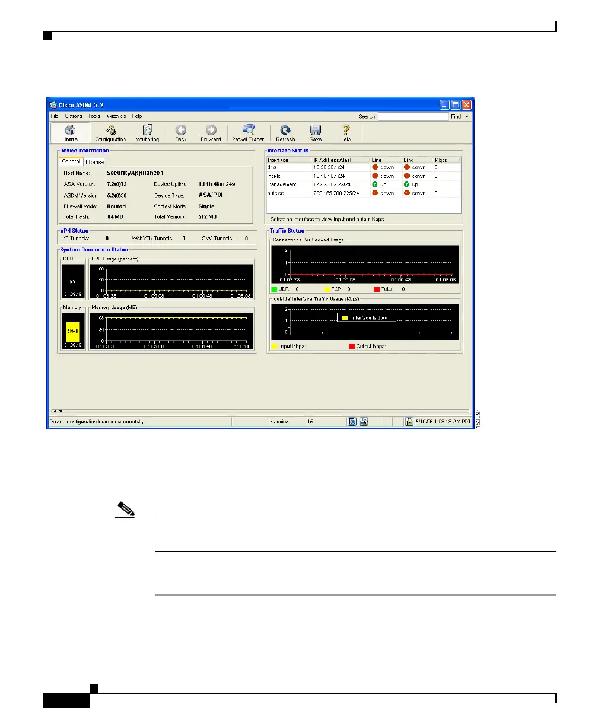Select the inside interface row
Image resolution: width=598 pixels, height=726 pixels.
pos(364,176)
